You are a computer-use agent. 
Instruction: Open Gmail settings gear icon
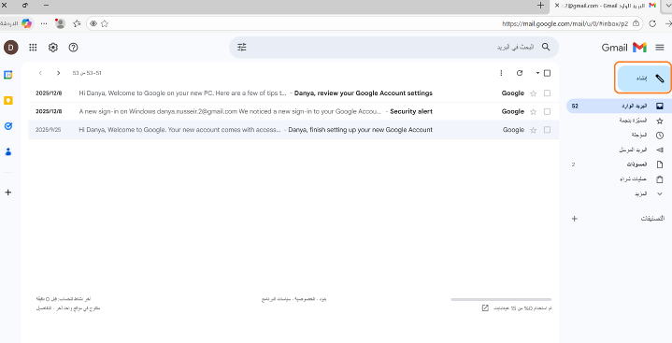click(x=53, y=48)
